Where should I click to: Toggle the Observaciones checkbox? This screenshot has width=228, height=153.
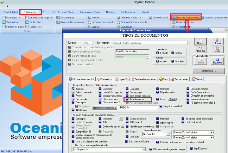[x=100, y=99]
